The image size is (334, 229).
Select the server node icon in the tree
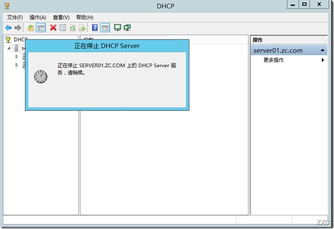coord(16,48)
